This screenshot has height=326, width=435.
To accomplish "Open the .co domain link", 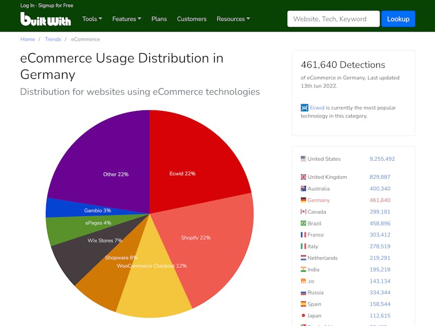I will (x=310, y=281).
